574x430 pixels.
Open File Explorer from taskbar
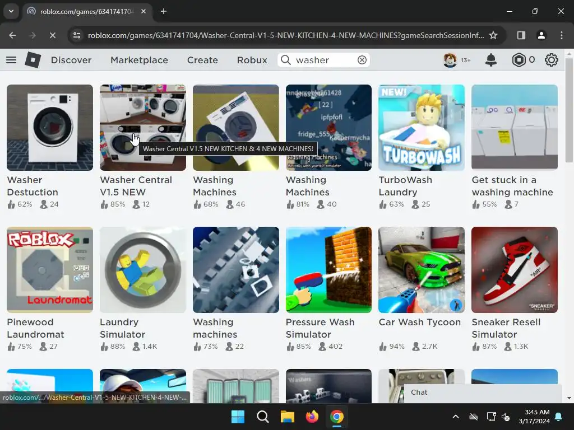[x=288, y=417]
